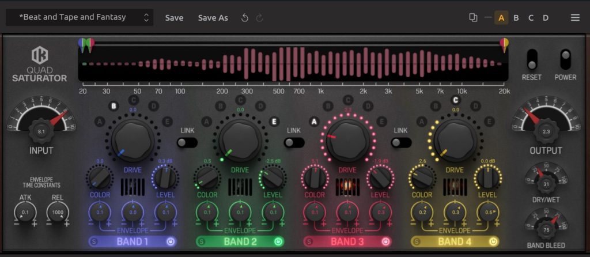
Task: Toggle LINK switch between Band 3 and 4
Action: click(x=401, y=142)
